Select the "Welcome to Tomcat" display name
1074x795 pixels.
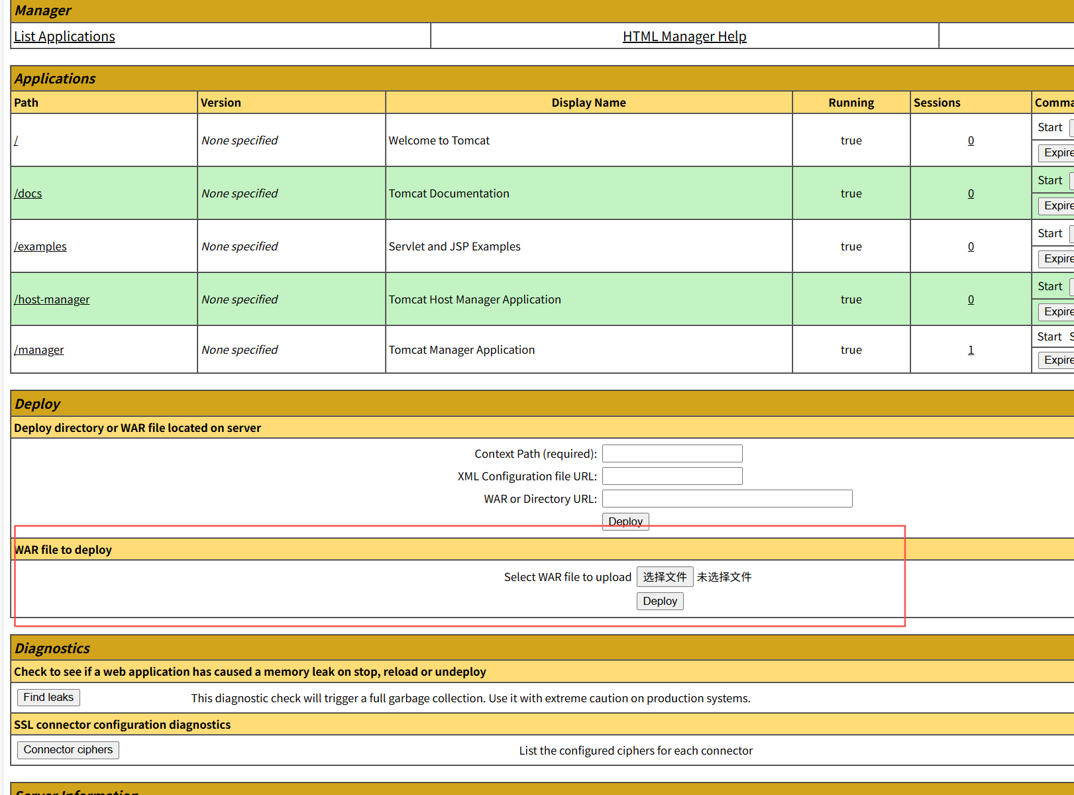click(x=439, y=140)
